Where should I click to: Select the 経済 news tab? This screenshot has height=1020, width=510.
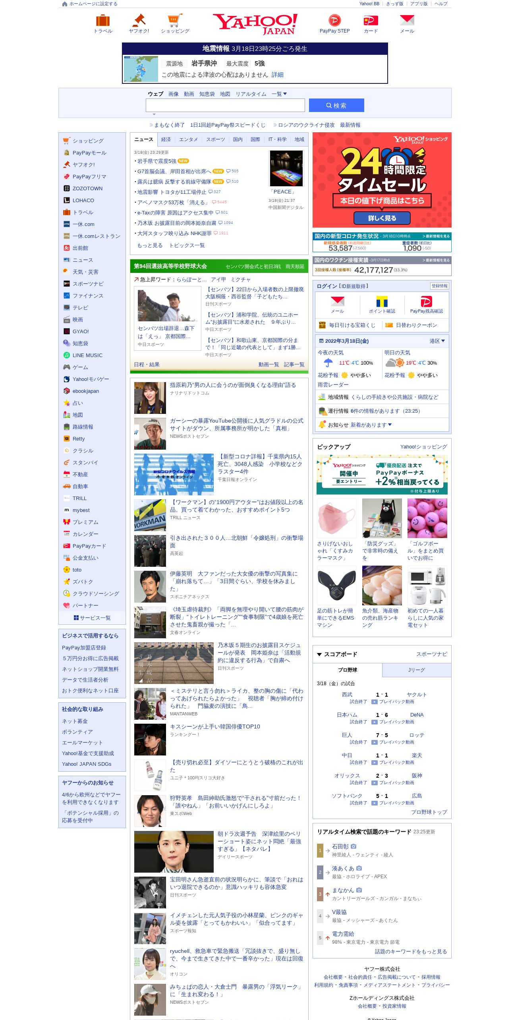pyautogui.click(x=166, y=139)
